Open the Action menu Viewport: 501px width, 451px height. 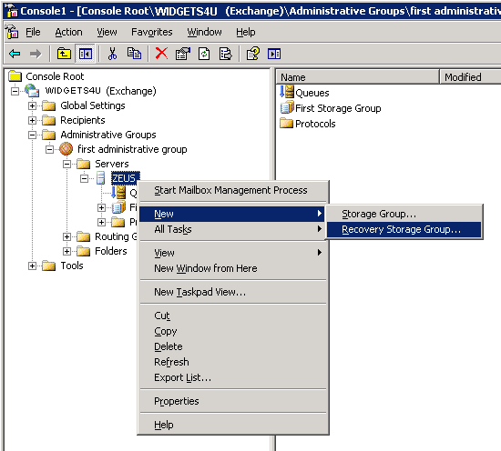click(x=68, y=32)
